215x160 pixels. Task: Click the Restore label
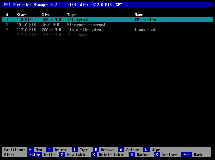pos(170,155)
